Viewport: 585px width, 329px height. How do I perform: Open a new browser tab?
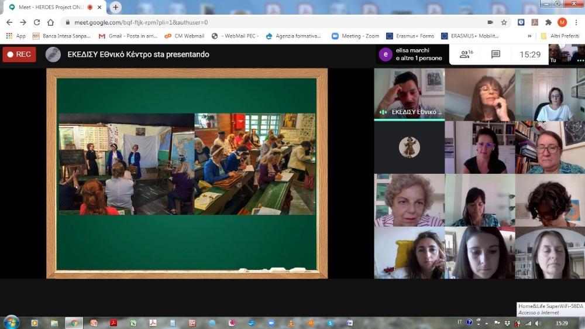click(x=116, y=7)
